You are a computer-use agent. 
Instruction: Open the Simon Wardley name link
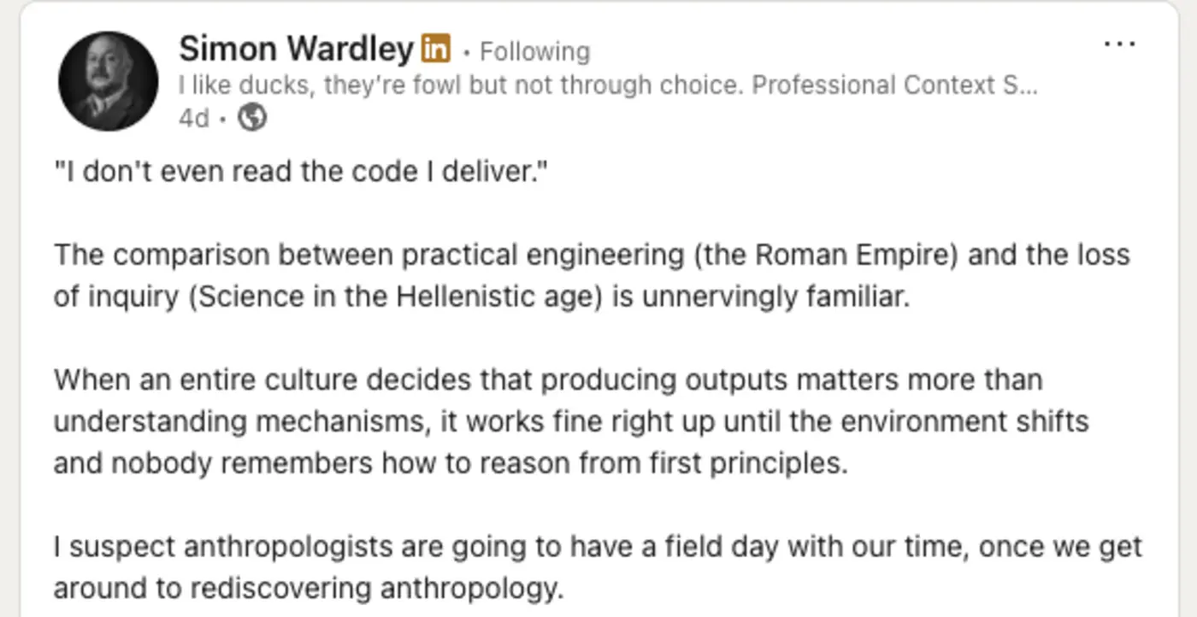point(296,50)
